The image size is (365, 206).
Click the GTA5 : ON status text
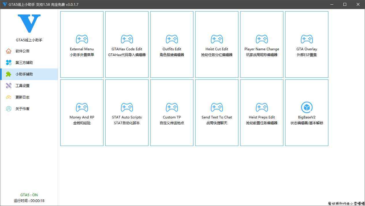tap(29, 195)
